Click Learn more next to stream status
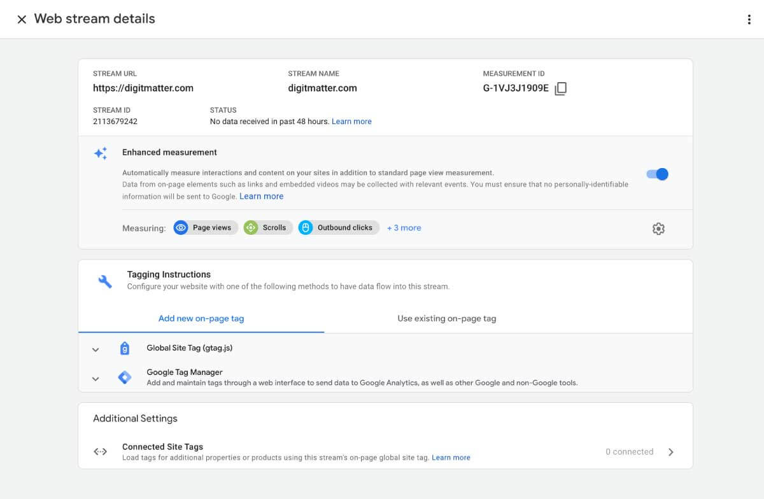 351,121
